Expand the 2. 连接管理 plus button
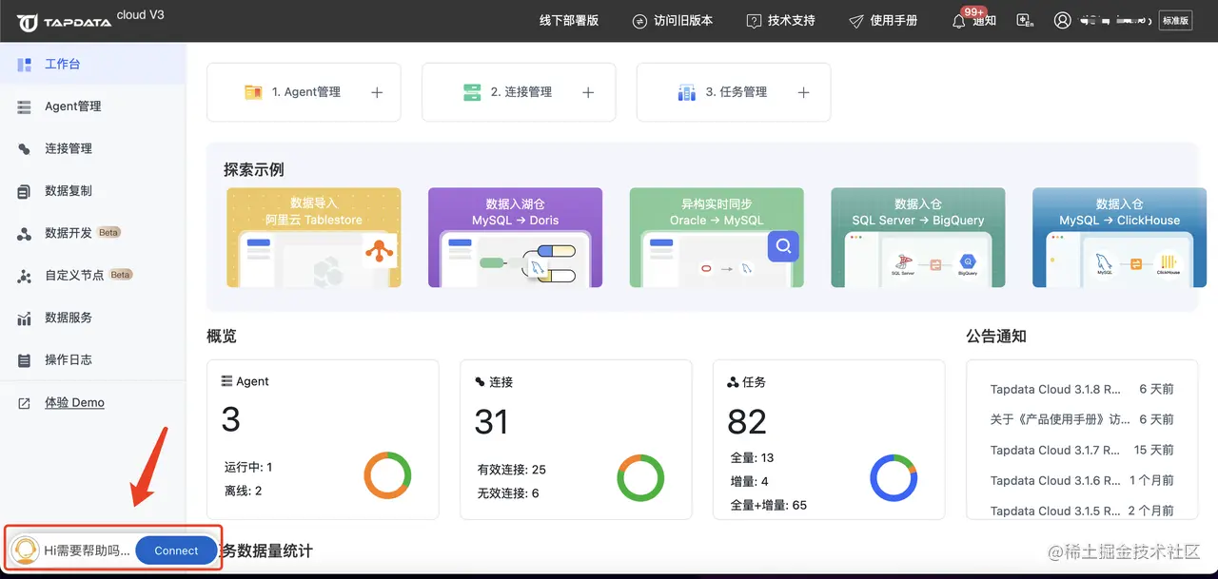 588,92
